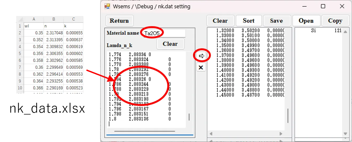Click the Clear button beside Lamda_n_k
352x142 pixels.
pos(170,44)
